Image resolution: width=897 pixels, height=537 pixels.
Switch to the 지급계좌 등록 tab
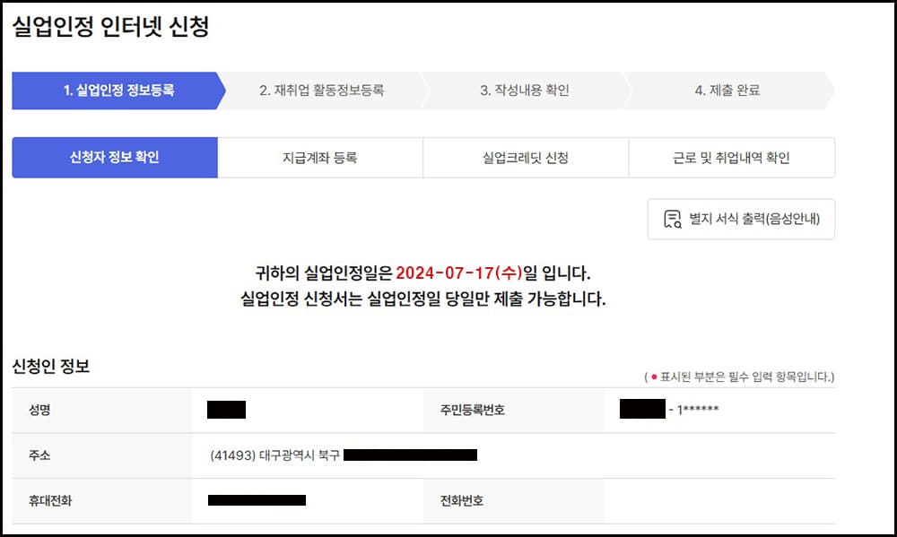coord(319,157)
